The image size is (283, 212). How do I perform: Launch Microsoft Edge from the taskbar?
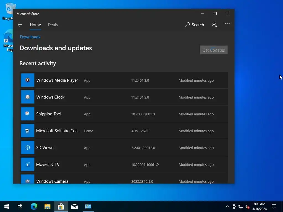click(34, 206)
